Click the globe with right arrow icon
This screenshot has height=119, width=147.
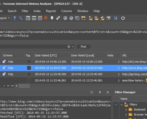(65, 18)
